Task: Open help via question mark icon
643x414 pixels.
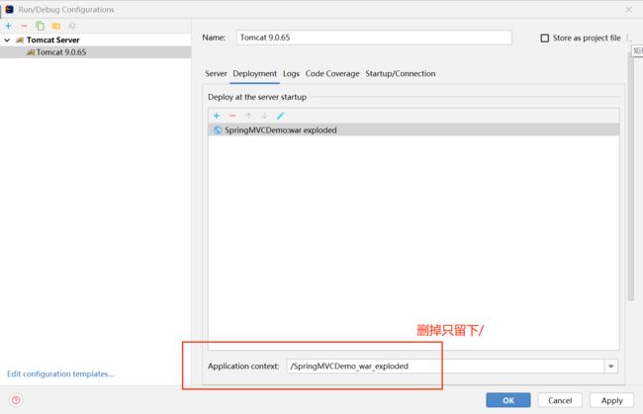Action: 16,399
